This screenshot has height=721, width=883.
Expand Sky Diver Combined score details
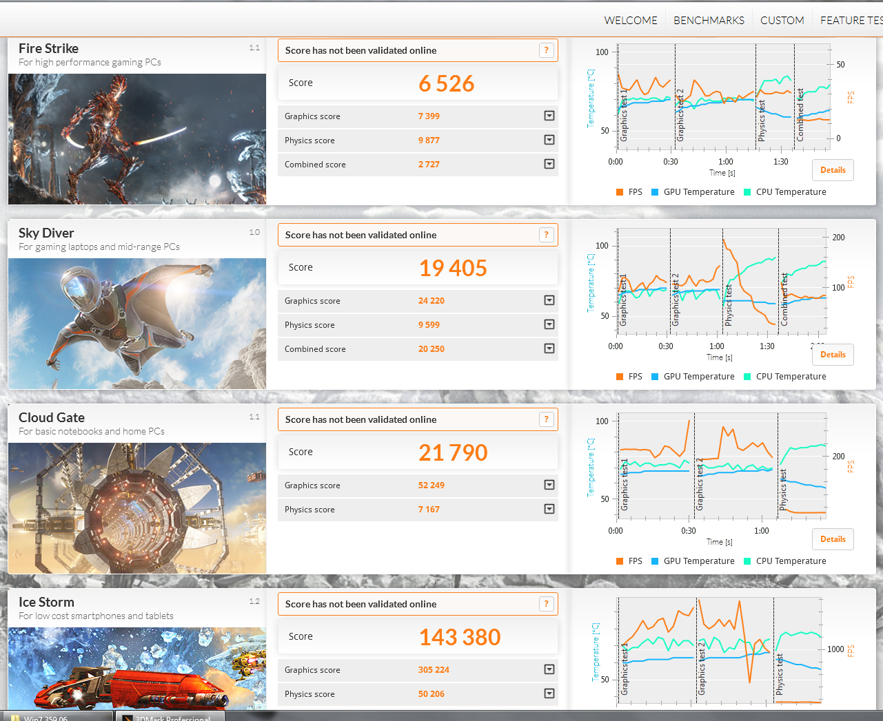click(549, 348)
